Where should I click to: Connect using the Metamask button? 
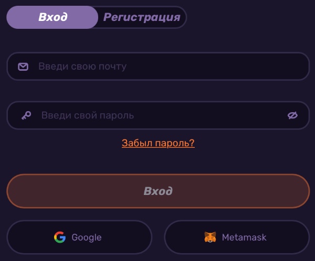[237, 237]
